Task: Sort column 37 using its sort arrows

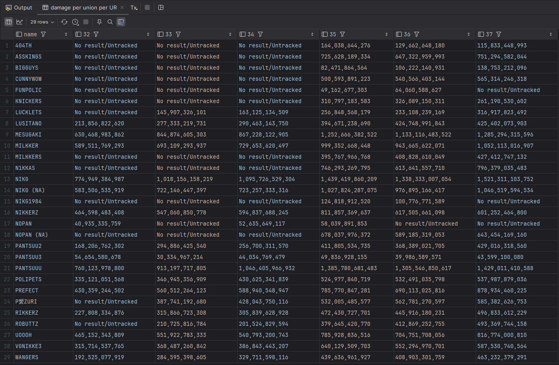Action: point(551,34)
